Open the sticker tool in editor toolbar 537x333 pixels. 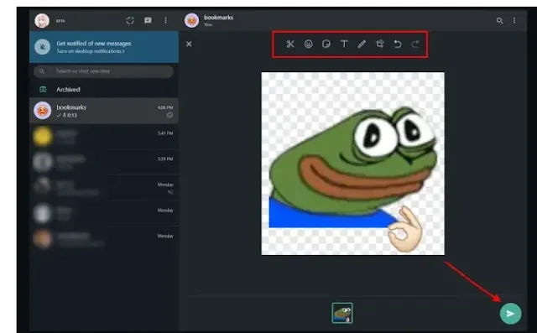[x=326, y=44]
